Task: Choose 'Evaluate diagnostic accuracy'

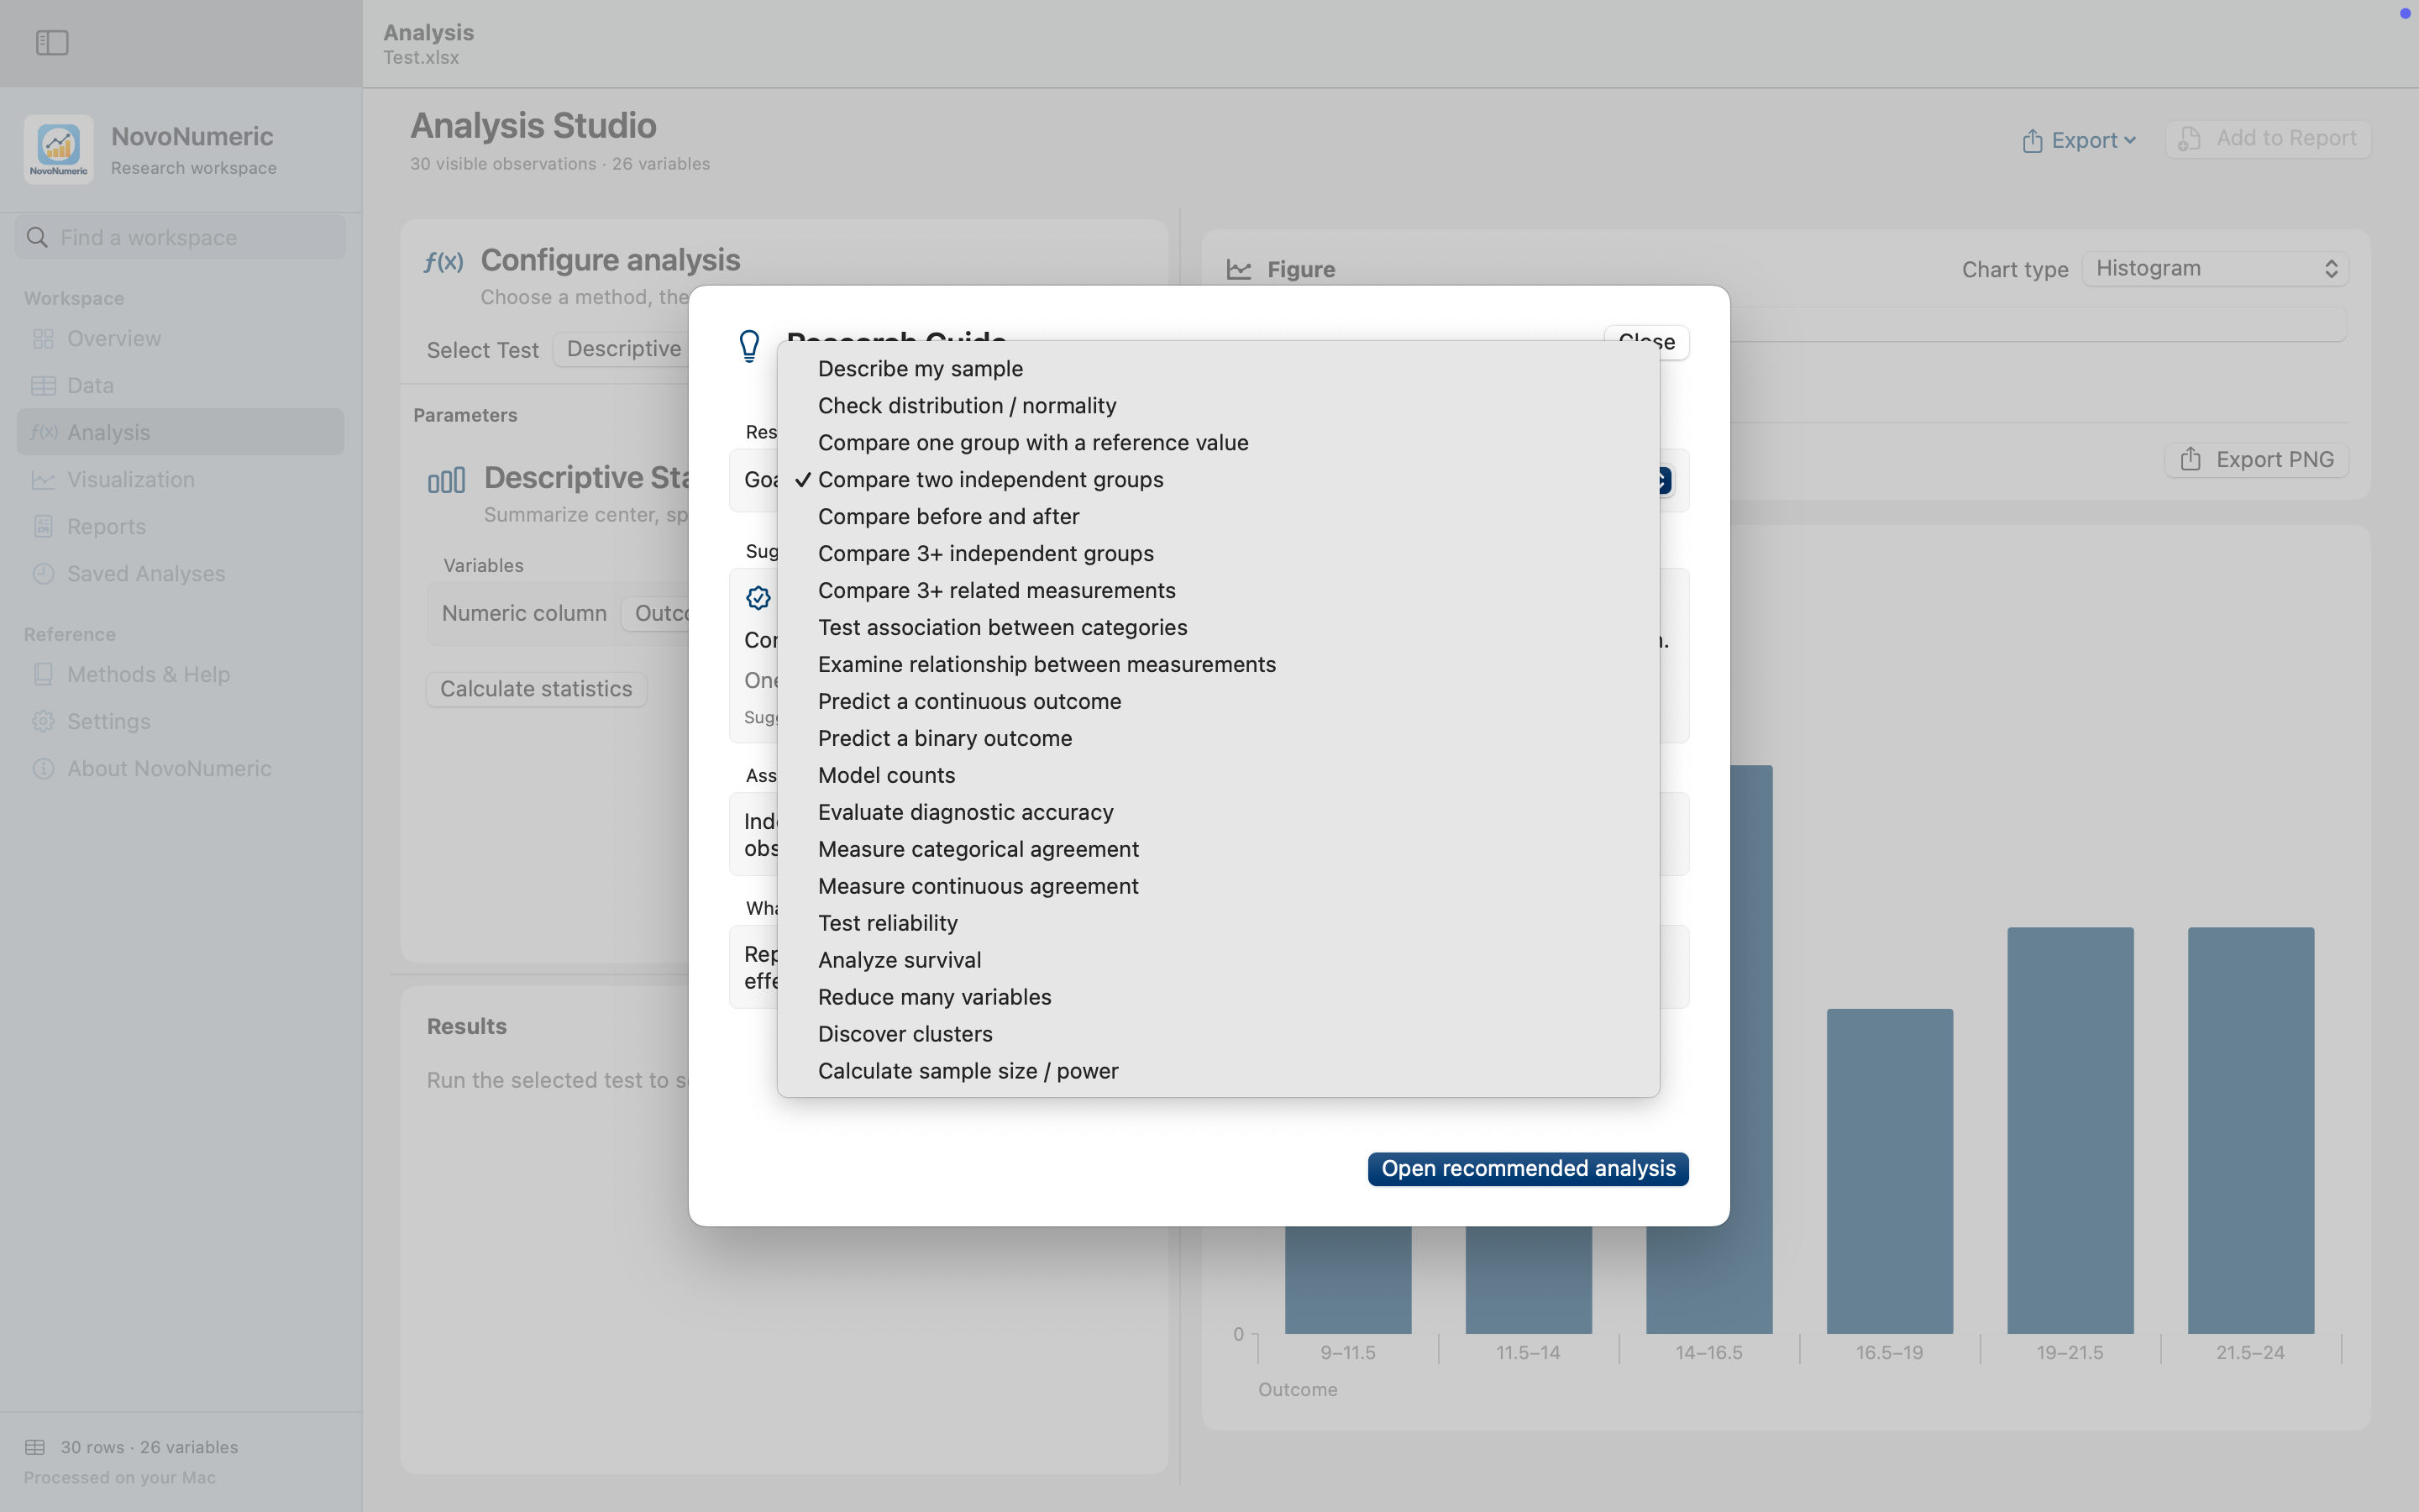Action: pos(1218,812)
